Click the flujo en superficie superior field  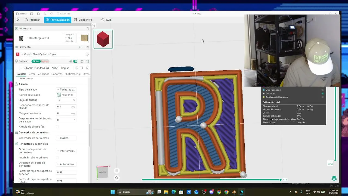(66, 172)
